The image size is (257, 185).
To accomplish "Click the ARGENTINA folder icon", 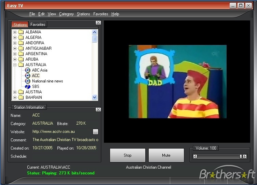I will [21, 53].
